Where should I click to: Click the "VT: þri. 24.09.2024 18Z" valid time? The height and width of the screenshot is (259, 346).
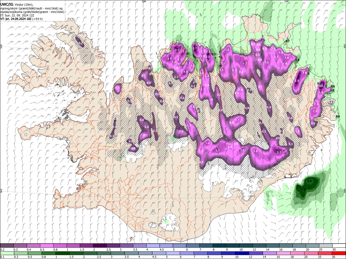click(x=16, y=19)
